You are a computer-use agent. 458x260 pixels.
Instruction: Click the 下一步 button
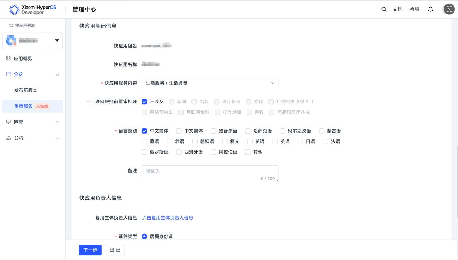pyautogui.click(x=90, y=250)
